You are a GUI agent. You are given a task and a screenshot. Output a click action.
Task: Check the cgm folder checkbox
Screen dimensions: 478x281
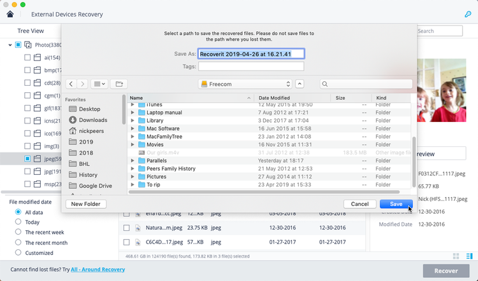(x=27, y=95)
